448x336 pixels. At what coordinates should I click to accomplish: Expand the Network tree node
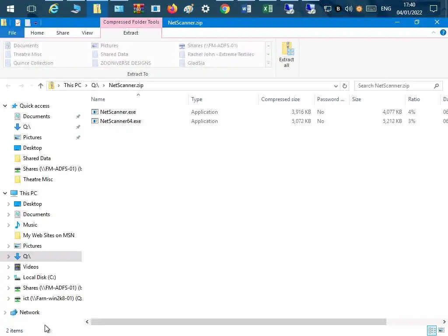tap(5, 312)
